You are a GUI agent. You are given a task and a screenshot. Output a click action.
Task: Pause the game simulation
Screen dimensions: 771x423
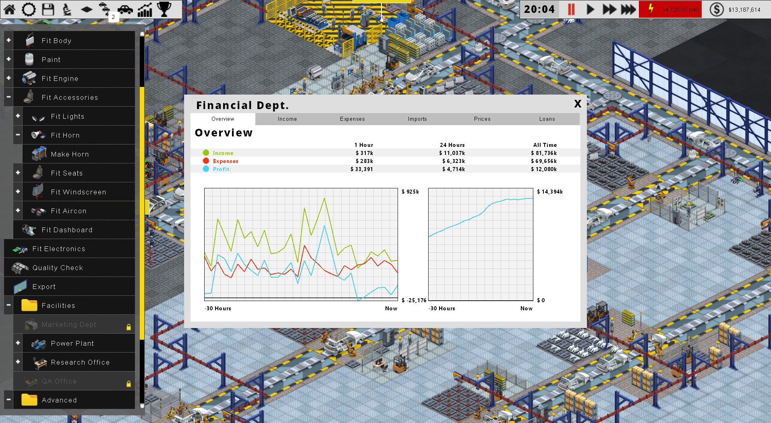[571, 9]
